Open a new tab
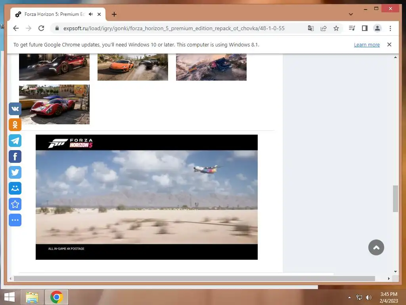 coord(114,14)
